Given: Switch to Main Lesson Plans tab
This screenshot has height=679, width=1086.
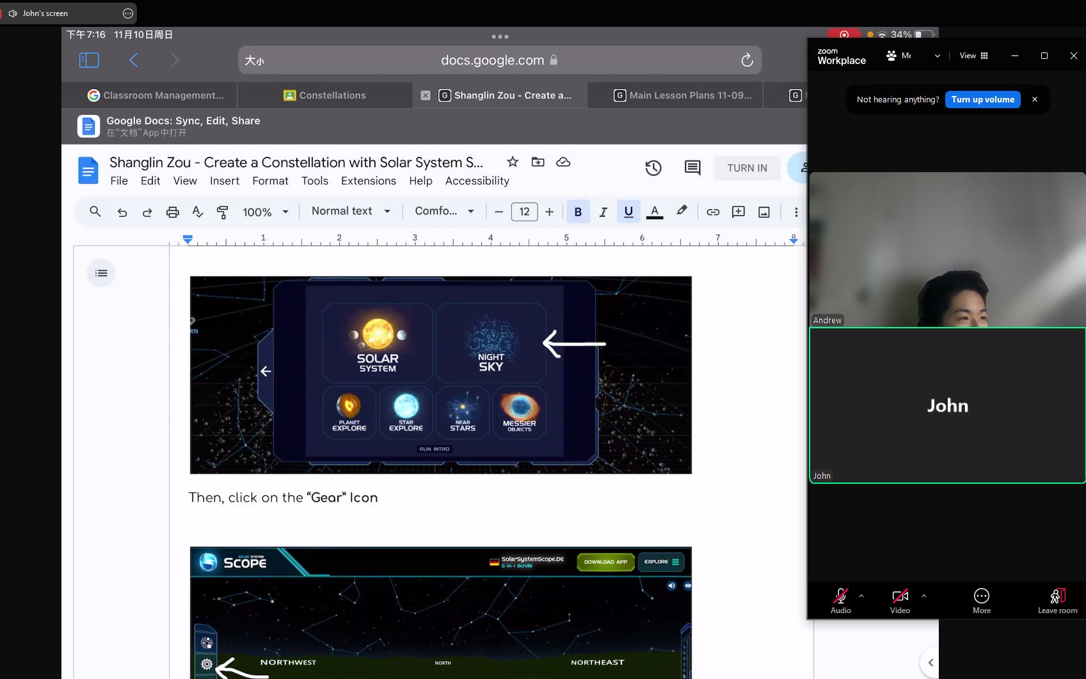Looking at the screenshot, I should click(683, 95).
